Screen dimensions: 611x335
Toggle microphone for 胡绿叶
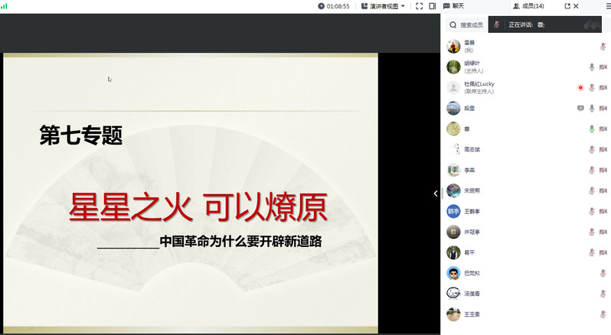pyautogui.click(x=592, y=67)
